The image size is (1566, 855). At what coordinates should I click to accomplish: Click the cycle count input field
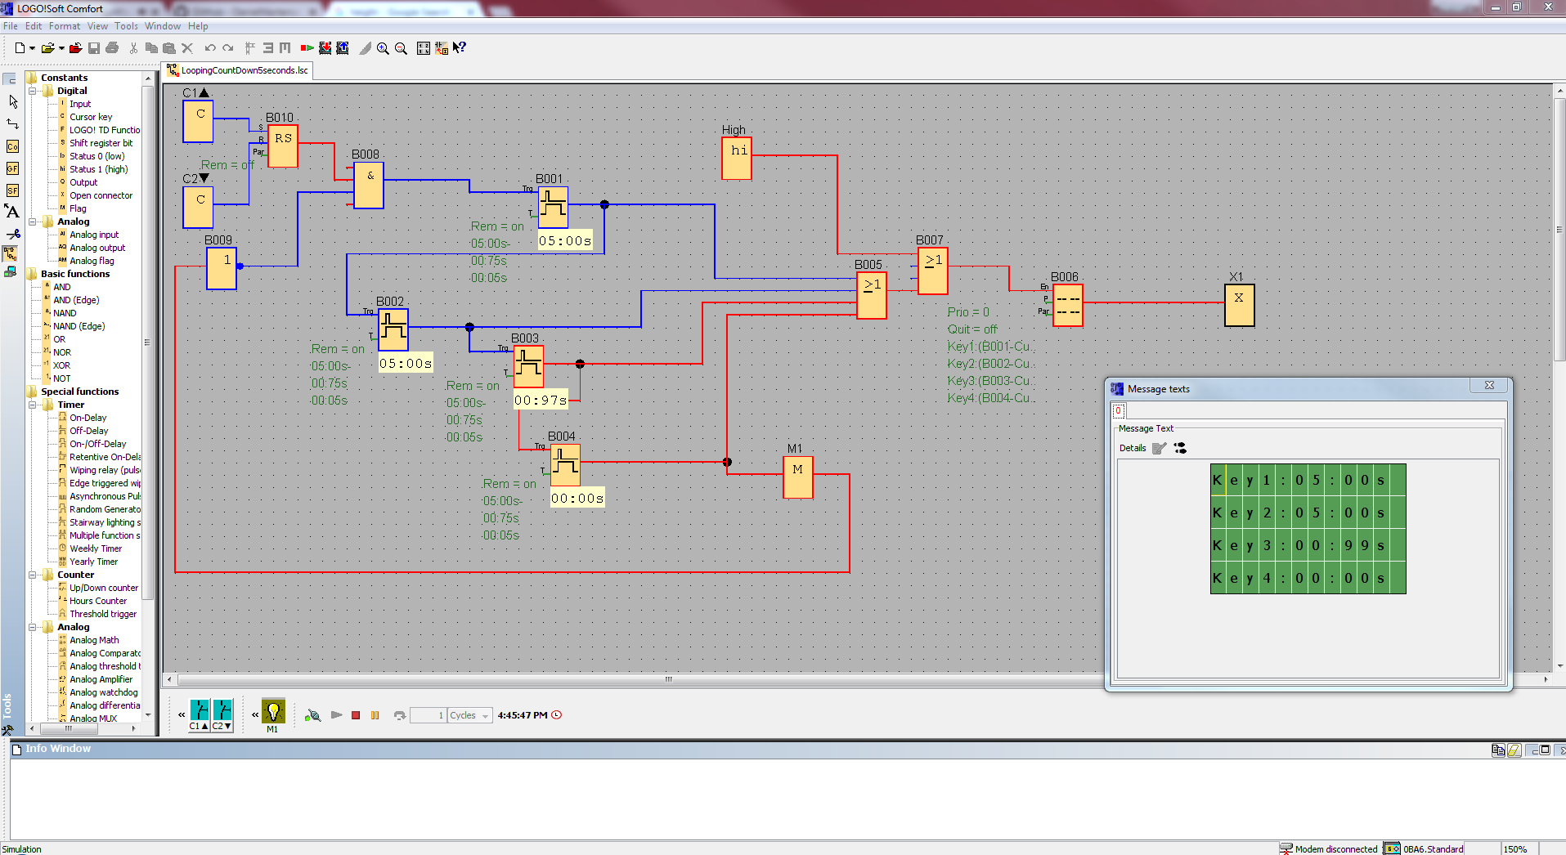tap(428, 715)
